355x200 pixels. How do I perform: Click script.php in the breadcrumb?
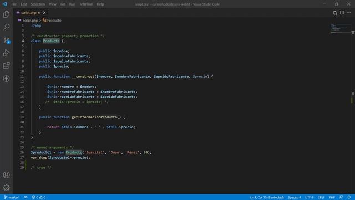tap(30, 21)
